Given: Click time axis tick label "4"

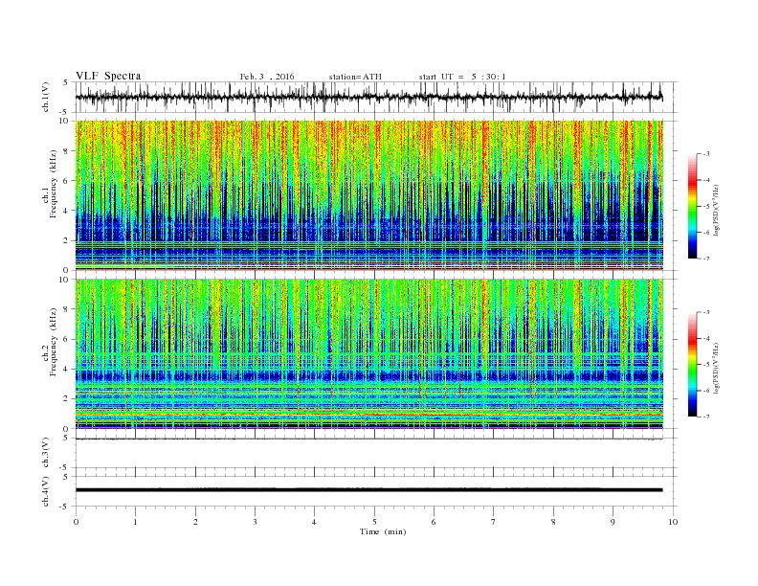Looking at the screenshot, I should [314, 522].
